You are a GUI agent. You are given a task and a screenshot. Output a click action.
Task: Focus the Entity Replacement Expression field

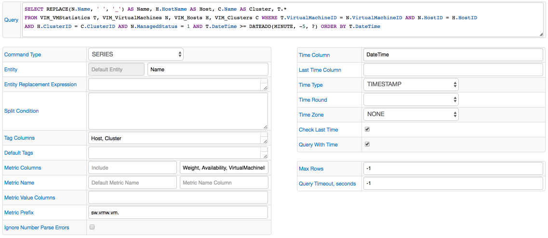click(178, 84)
